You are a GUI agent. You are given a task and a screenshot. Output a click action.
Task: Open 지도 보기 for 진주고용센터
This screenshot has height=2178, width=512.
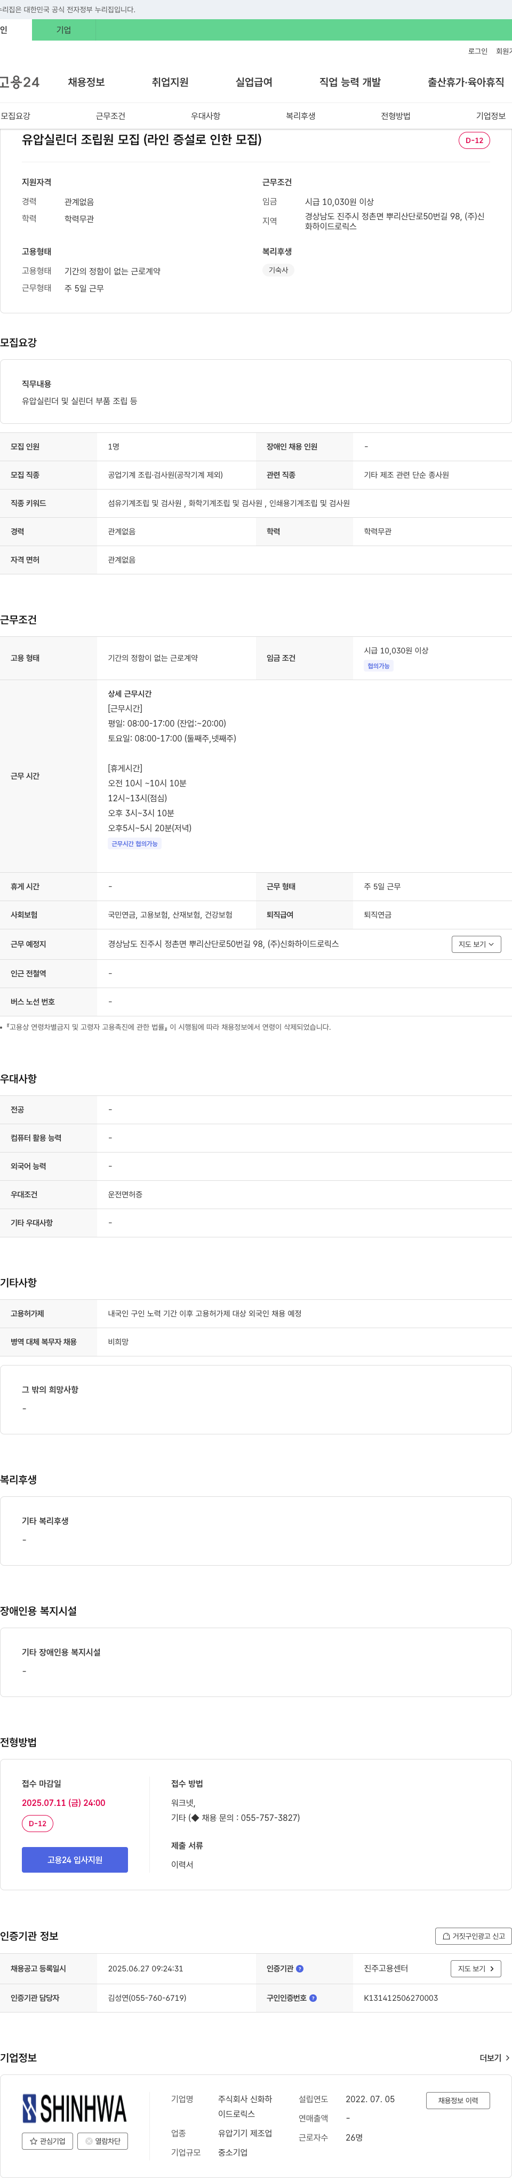click(x=476, y=1968)
